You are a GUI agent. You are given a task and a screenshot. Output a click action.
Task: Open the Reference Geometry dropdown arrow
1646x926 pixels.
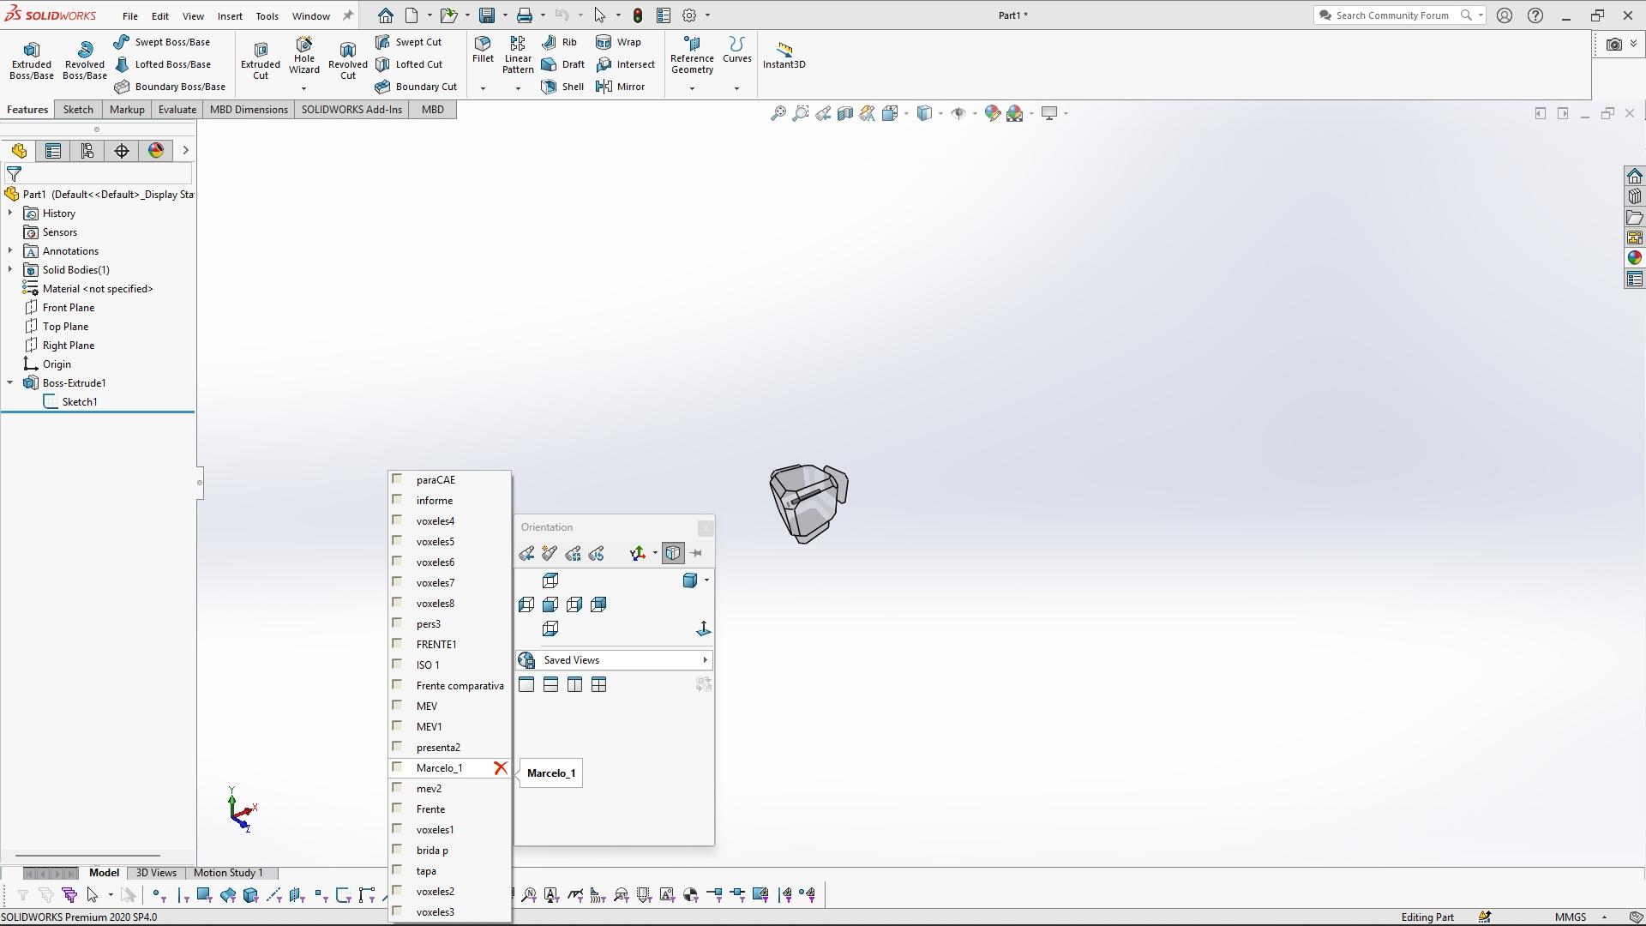[x=692, y=88]
